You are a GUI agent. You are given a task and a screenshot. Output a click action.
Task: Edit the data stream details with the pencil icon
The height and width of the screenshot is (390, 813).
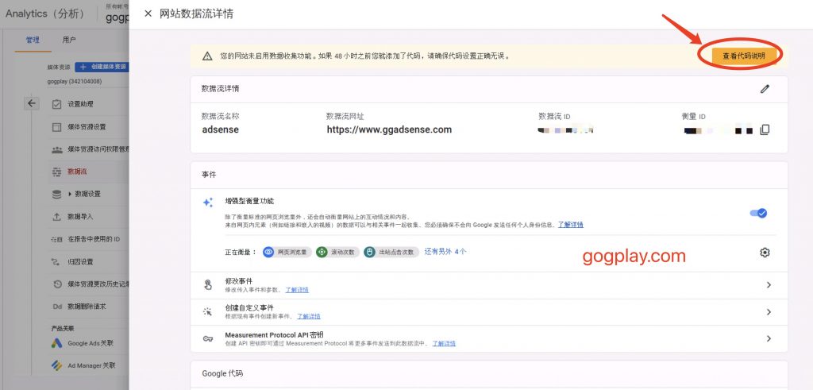click(765, 89)
